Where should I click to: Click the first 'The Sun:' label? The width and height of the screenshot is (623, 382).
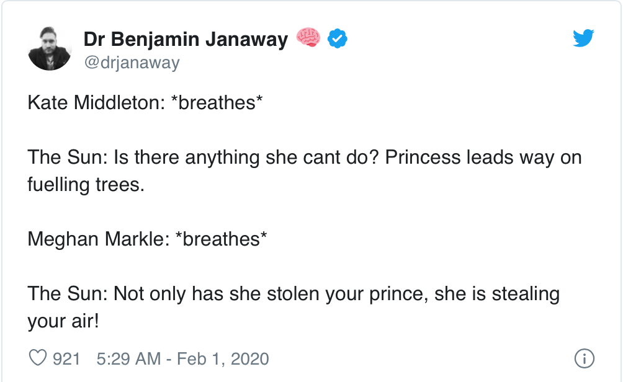66,157
